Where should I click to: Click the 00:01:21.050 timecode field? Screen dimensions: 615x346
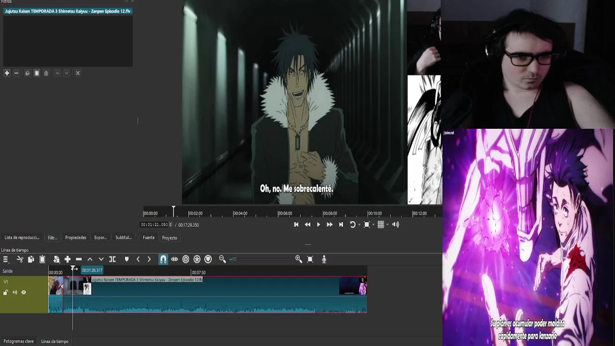154,225
